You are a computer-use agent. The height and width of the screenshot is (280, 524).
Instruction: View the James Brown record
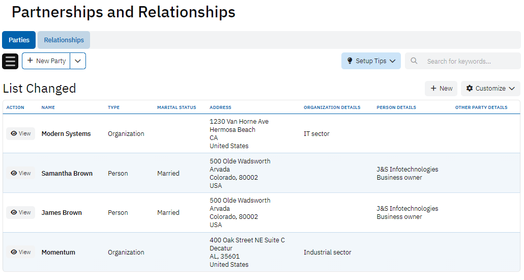[21, 213]
